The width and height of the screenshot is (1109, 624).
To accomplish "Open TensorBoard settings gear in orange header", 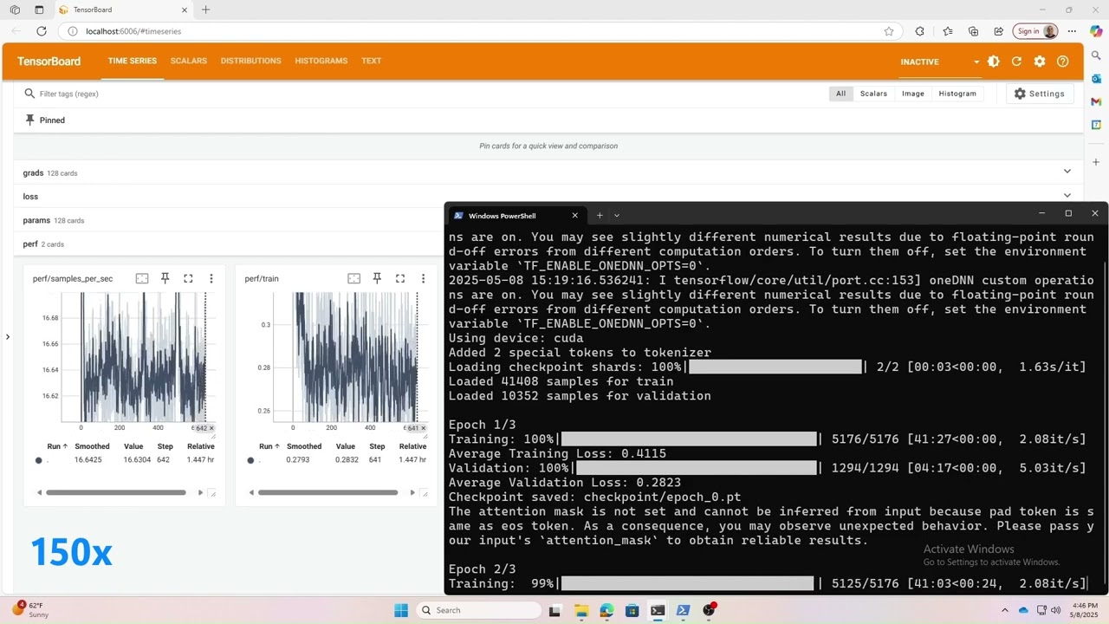I will [x=1040, y=62].
